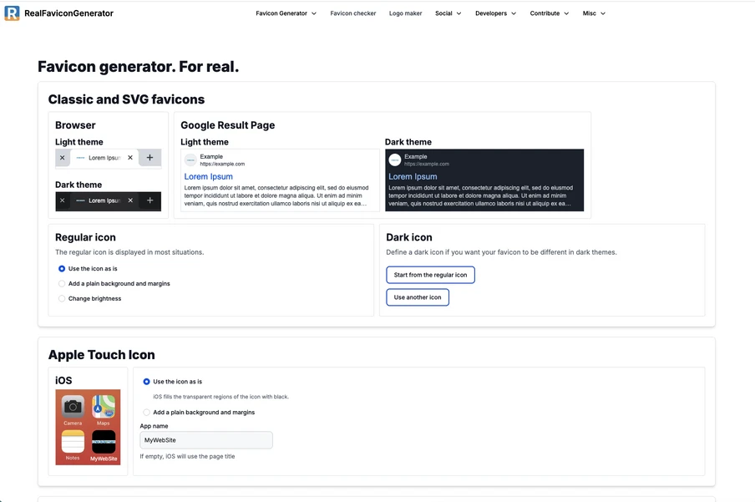Viewport: 755px width, 502px height.
Task: Open the Misc dropdown
Action: coord(590,13)
